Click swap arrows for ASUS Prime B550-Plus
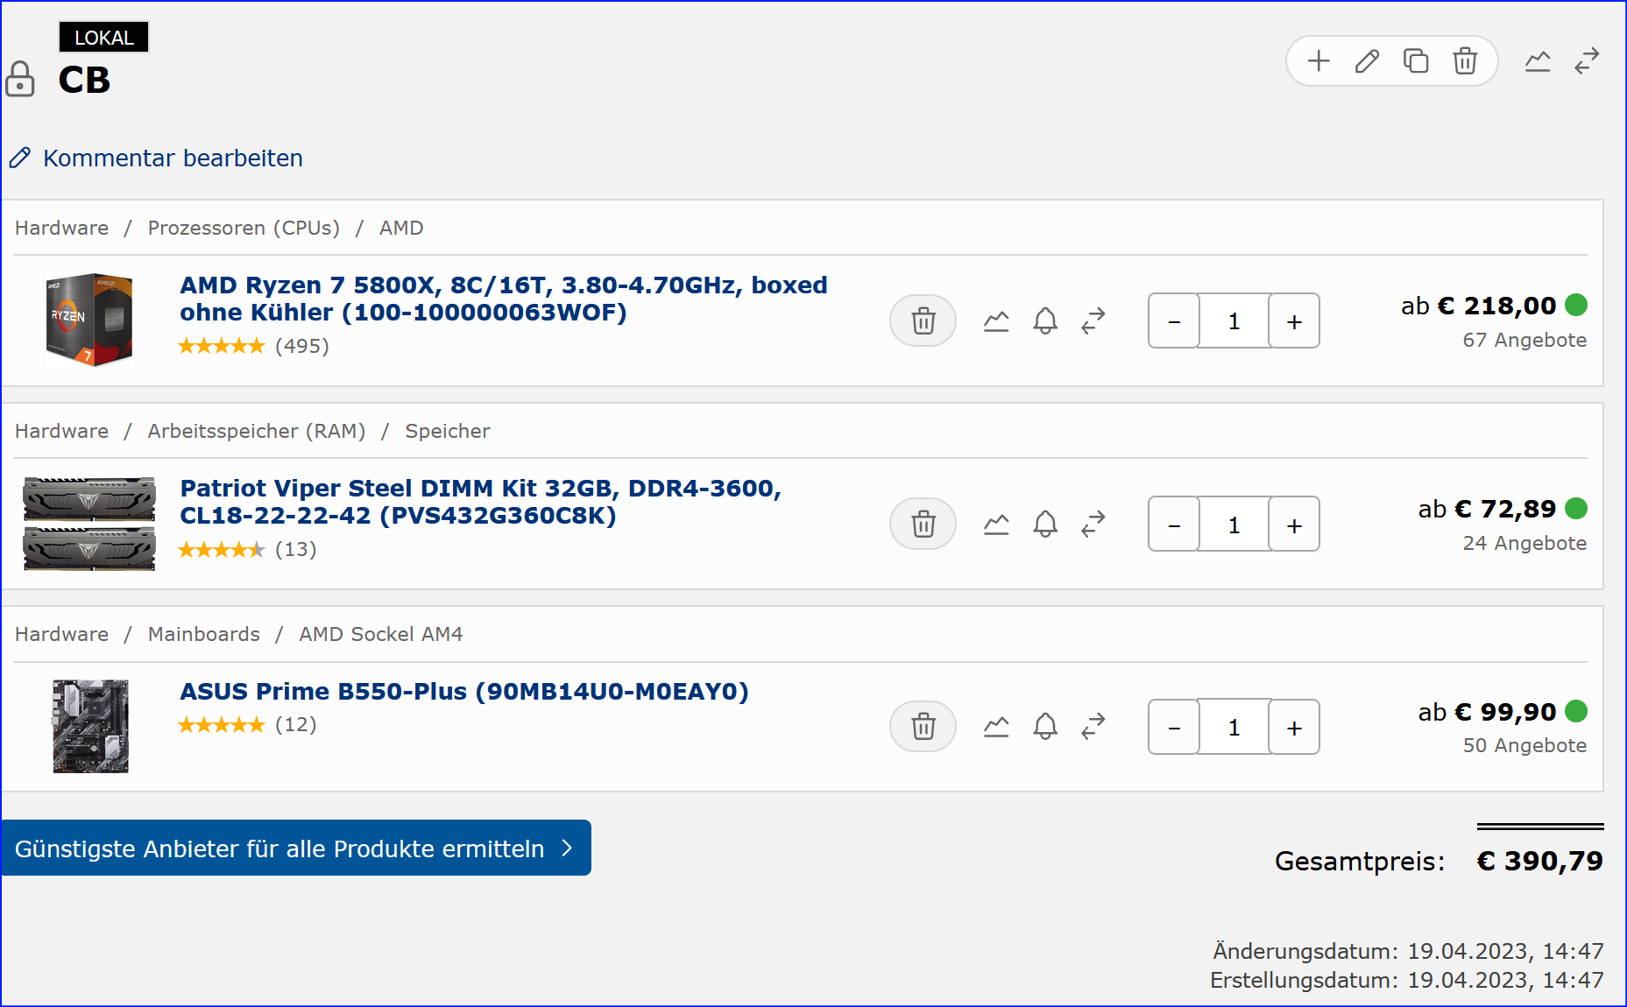 point(1093,726)
